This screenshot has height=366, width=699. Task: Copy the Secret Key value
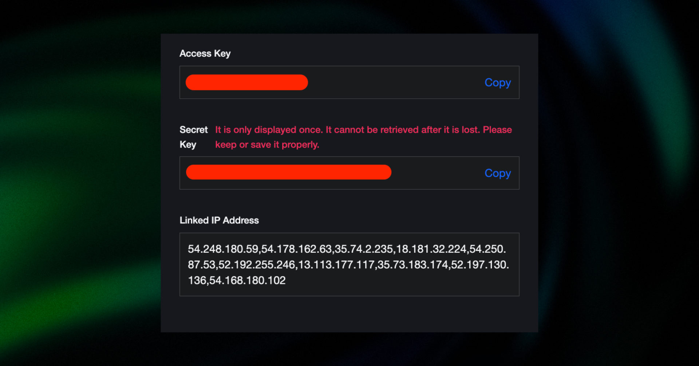click(x=497, y=173)
